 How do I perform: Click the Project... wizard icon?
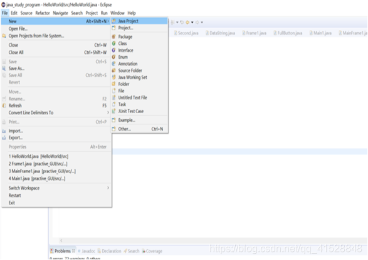point(114,28)
